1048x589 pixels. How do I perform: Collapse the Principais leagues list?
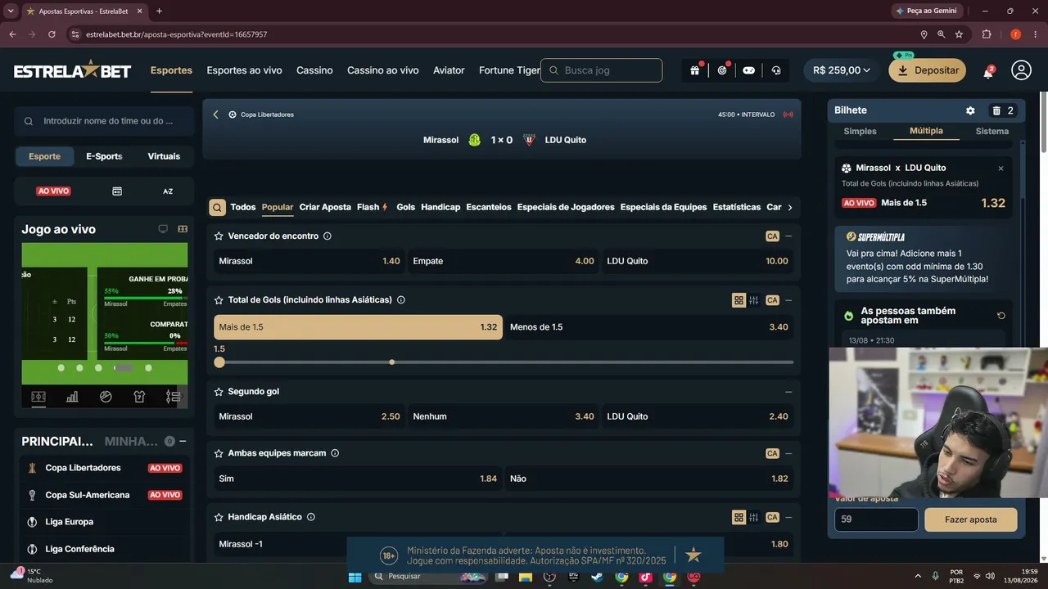(183, 442)
